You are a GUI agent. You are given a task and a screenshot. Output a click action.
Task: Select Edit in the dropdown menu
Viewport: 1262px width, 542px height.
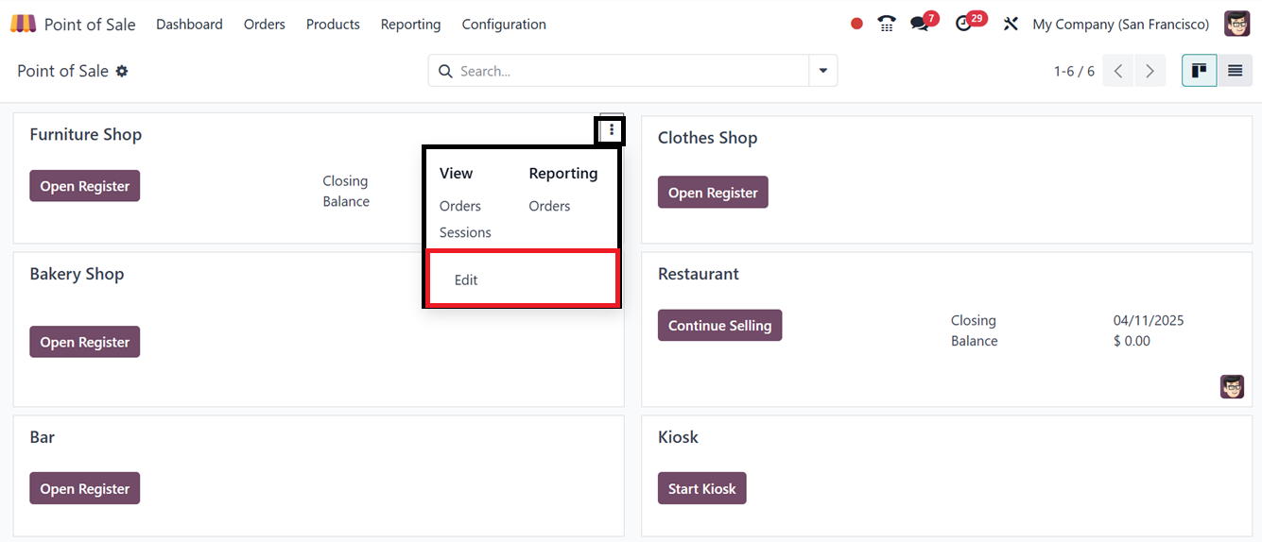click(466, 280)
